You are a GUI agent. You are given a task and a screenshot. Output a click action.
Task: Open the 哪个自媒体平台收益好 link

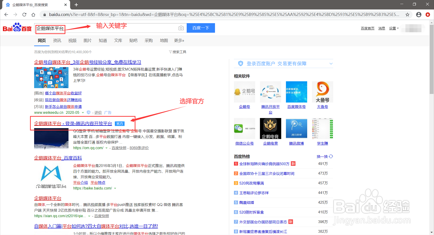coord(63,93)
